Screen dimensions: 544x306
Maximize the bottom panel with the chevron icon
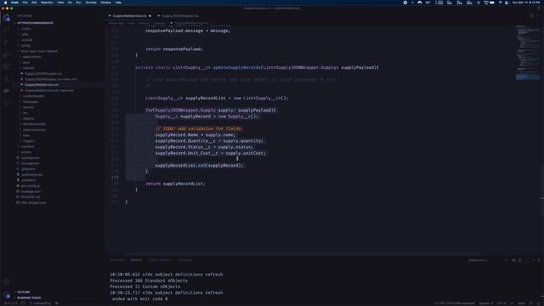point(533,260)
